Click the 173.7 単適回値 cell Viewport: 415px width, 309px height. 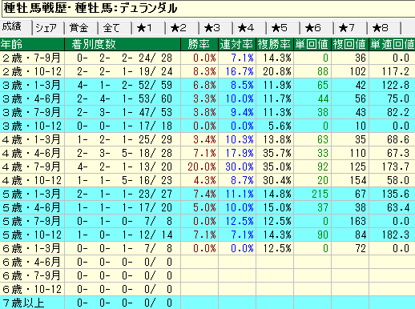click(392, 167)
